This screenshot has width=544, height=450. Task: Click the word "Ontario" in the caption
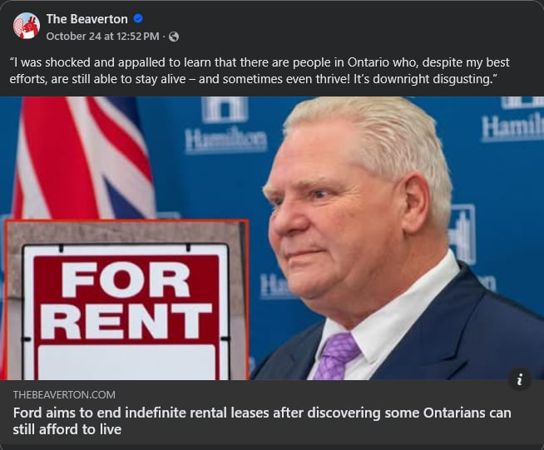[368, 62]
